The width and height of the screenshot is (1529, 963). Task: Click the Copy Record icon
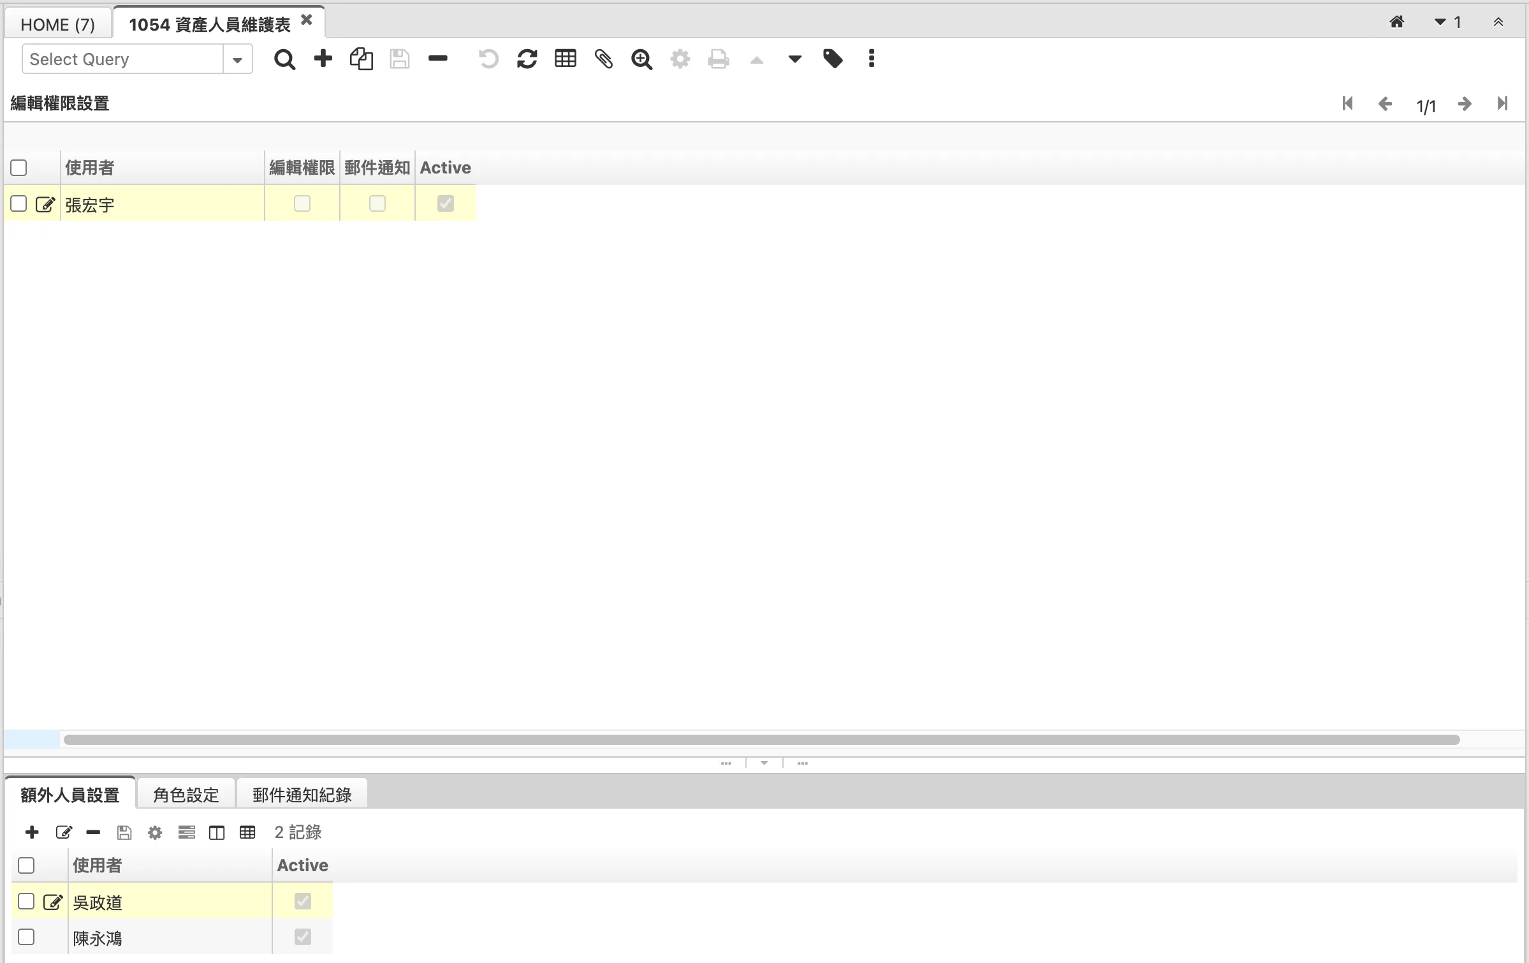coord(361,59)
